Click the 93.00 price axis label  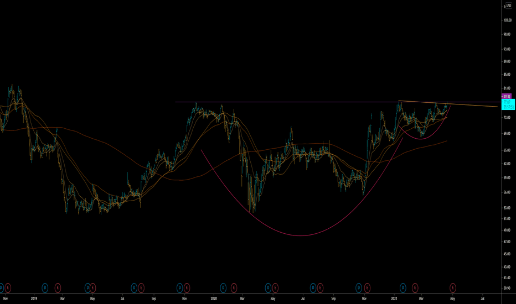(x=507, y=49)
